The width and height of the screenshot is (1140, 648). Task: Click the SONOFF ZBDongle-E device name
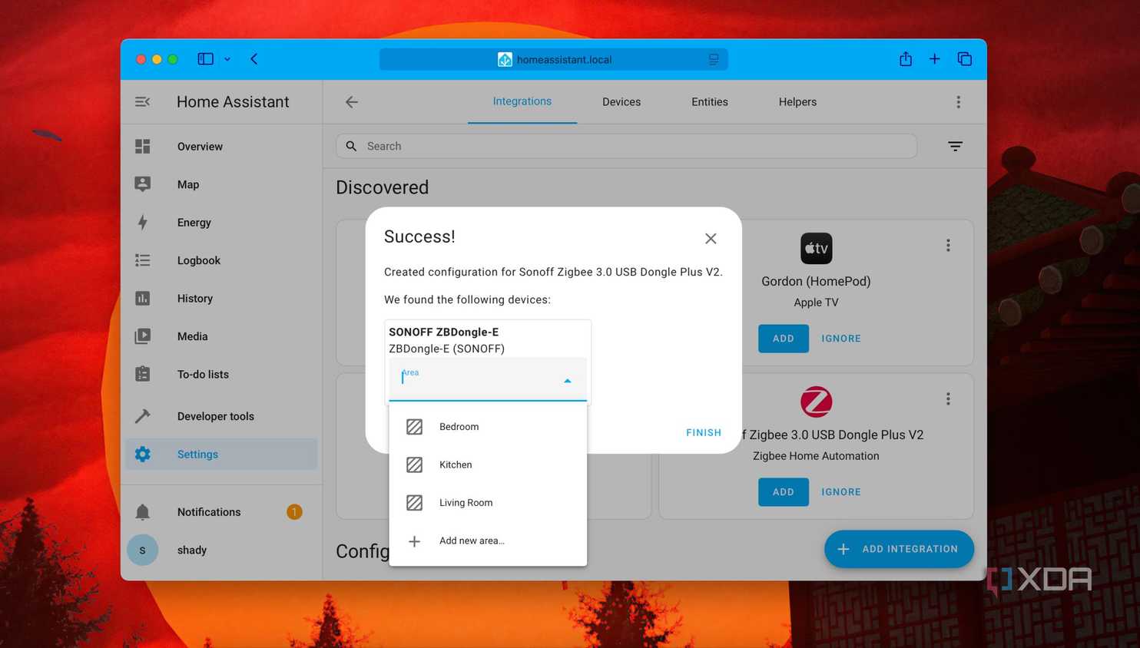(443, 332)
